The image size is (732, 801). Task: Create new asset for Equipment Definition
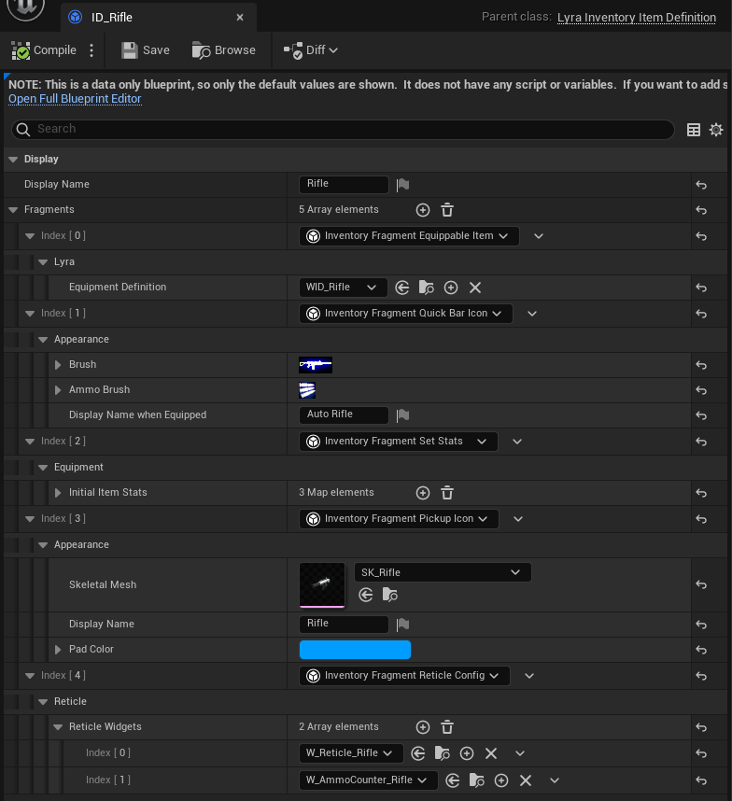[x=451, y=288]
